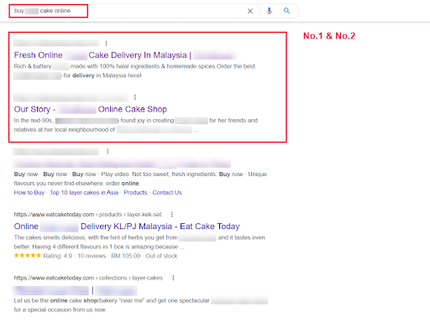Image resolution: width=430 pixels, height=323 pixels.
Task: Open 'Online Delivery KL/PJ Malaysia - Eat Cake Today'
Action: (127, 227)
